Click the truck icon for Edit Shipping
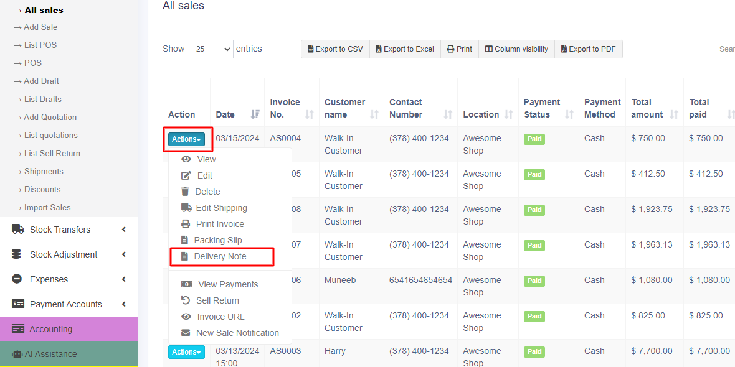Image resolution: width=735 pixels, height=367 pixels. coord(186,208)
